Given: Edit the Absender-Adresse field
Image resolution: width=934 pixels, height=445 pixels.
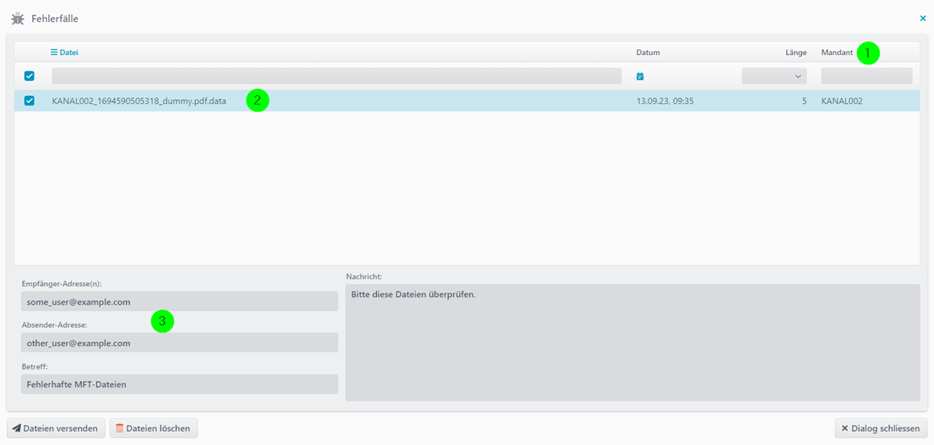Looking at the screenshot, I should (x=179, y=343).
